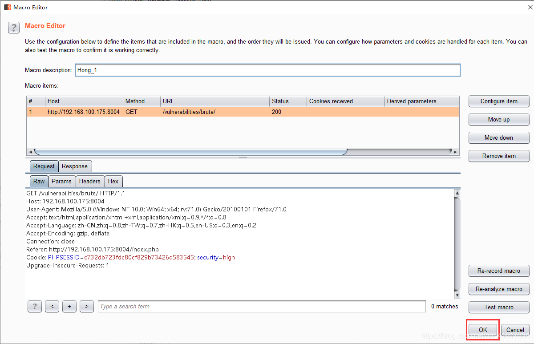Switch to the Response tab

75,166
